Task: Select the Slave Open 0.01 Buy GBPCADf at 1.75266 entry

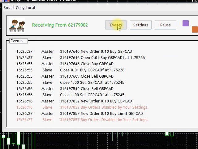Action: pos(102,58)
